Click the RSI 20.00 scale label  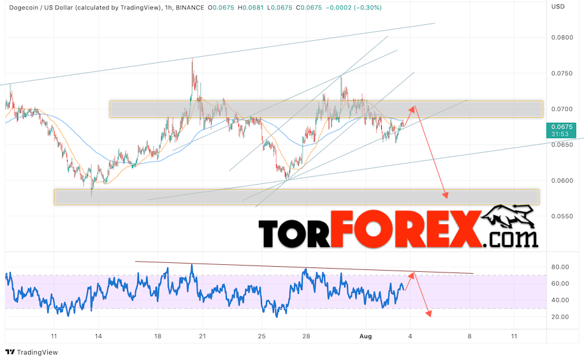coord(560,317)
